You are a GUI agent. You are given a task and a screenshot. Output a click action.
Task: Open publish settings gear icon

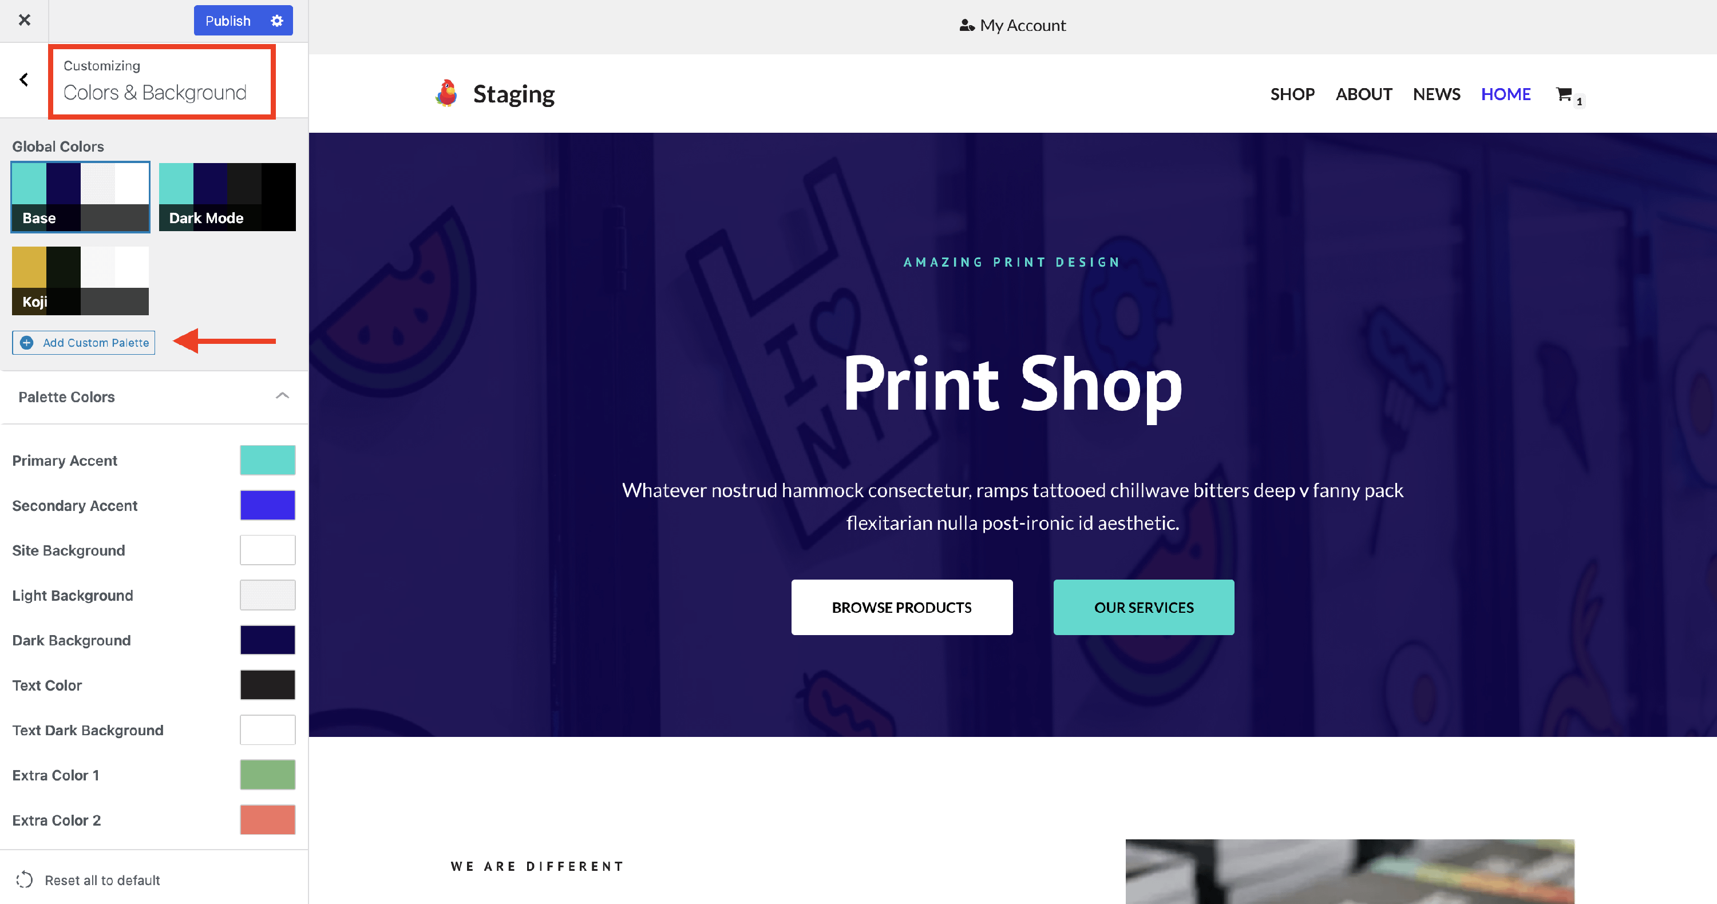(x=277, y=21)
